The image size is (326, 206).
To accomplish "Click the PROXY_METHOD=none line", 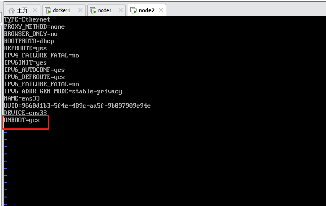I will 34,26.
